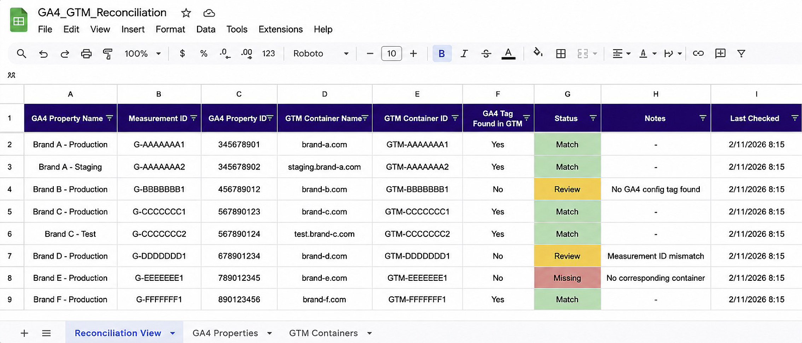Switch to the GTM Containers tab
Image resolution: width=802 pixels, height=343 pixels.
coord(324,333)
